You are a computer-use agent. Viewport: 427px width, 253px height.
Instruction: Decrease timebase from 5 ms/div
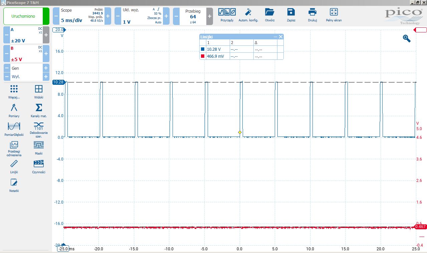tap(56, 16)
